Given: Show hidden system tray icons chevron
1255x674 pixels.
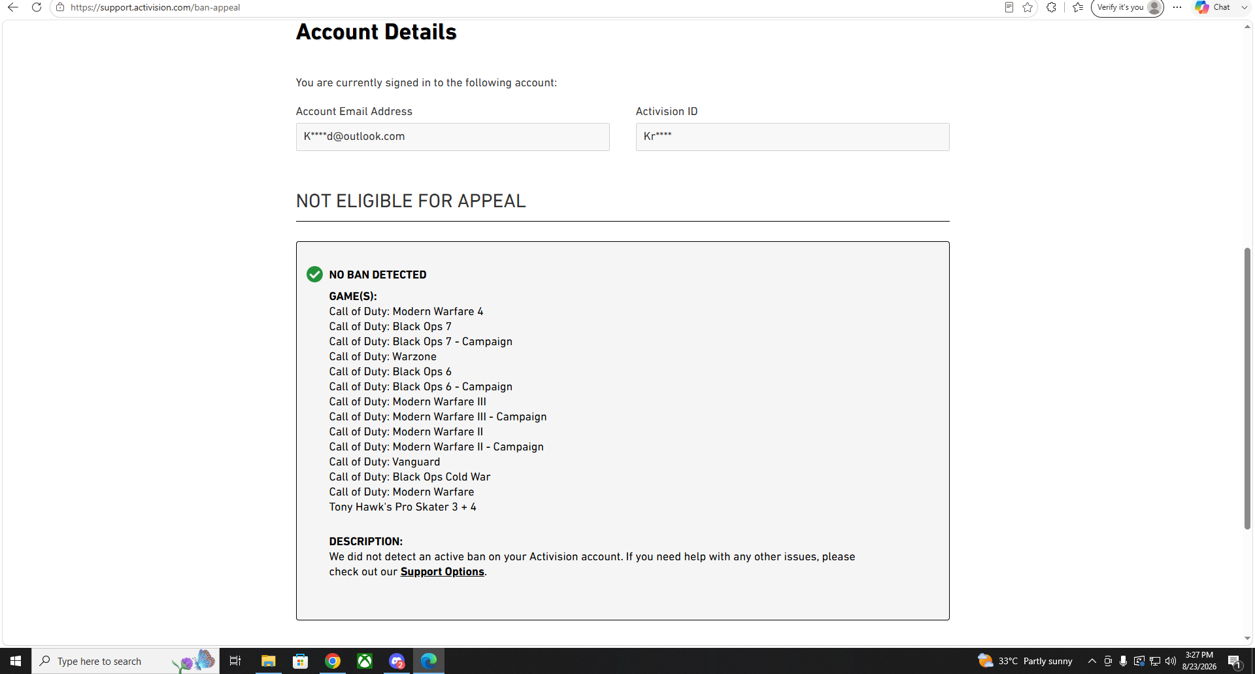Looking at the screenshot, I should (1092, 661).
